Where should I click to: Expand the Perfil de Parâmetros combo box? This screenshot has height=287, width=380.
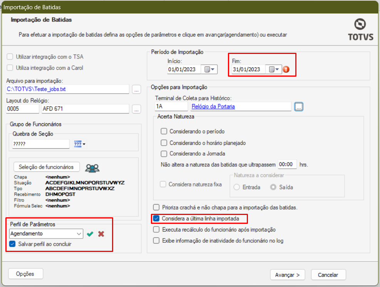(79, 234)
